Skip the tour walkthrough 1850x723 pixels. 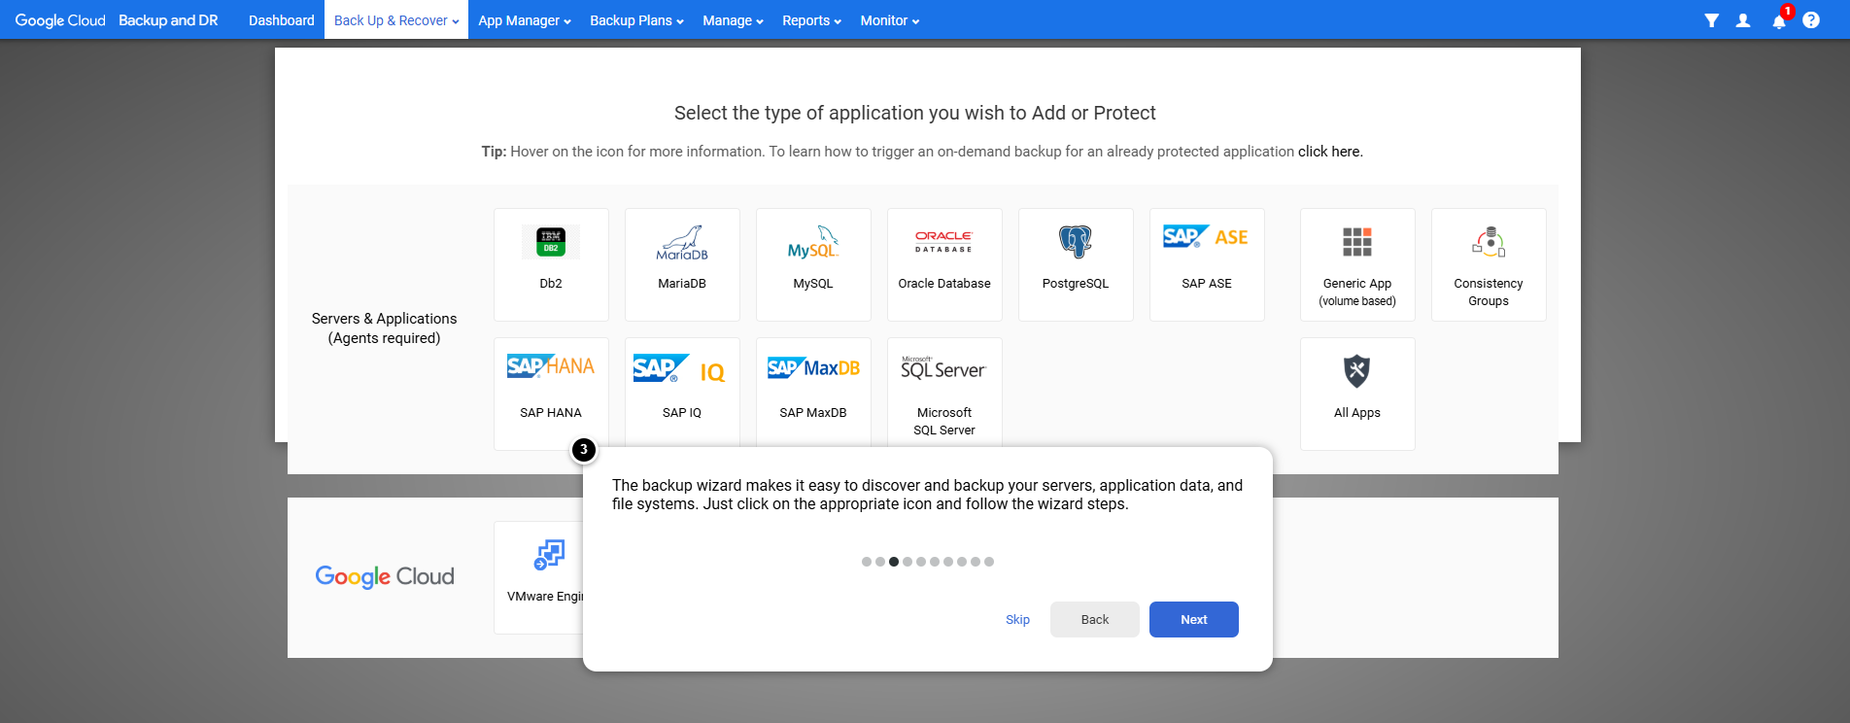1017,620
